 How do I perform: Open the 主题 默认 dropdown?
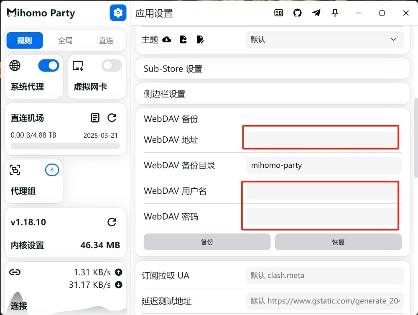325,39
